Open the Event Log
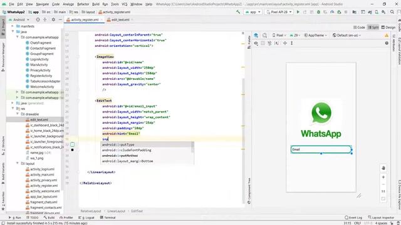Image resolution: width=401 pixels, height=225 pixels. point(353,217)
